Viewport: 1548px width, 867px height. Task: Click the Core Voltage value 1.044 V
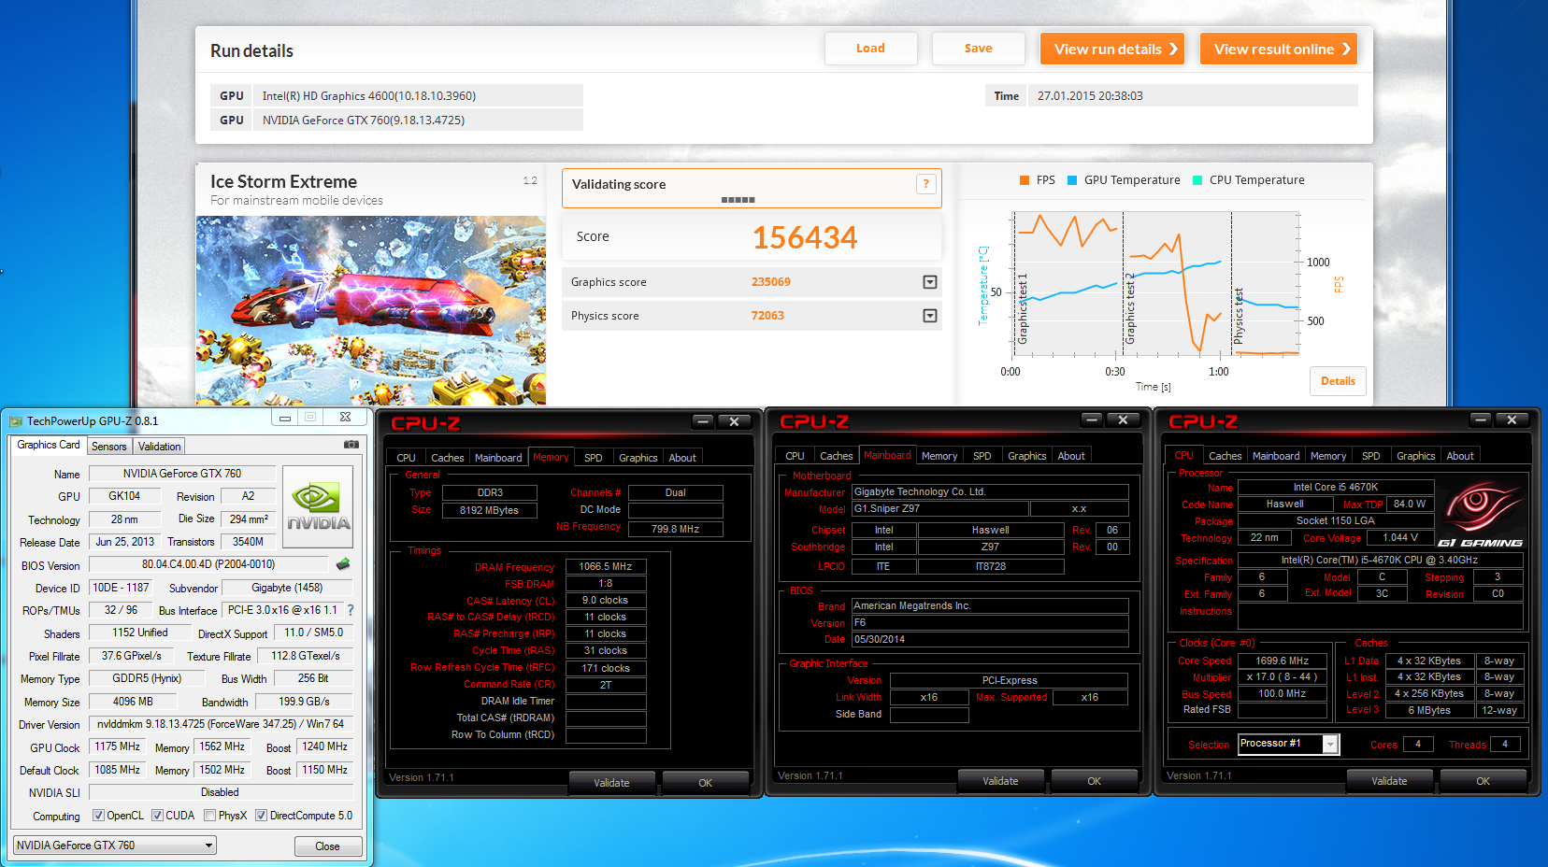[1400, 537]
